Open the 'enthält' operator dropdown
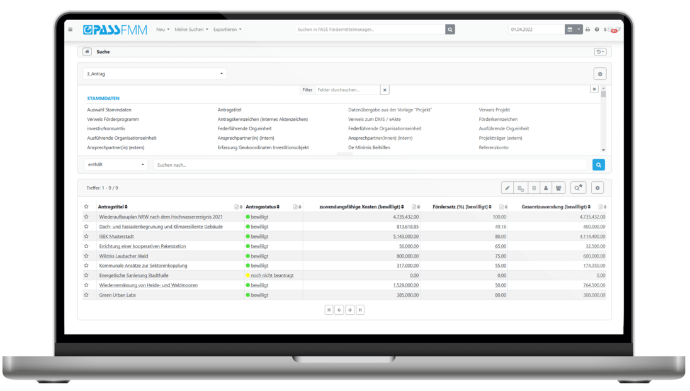This screenshot has width=690, height=391. 116,165
